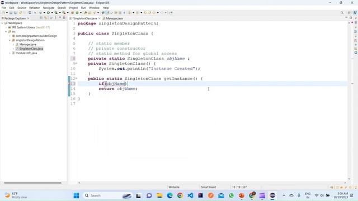
Task: Click the External Tools run icon
Action: click(x=64, y=13)
